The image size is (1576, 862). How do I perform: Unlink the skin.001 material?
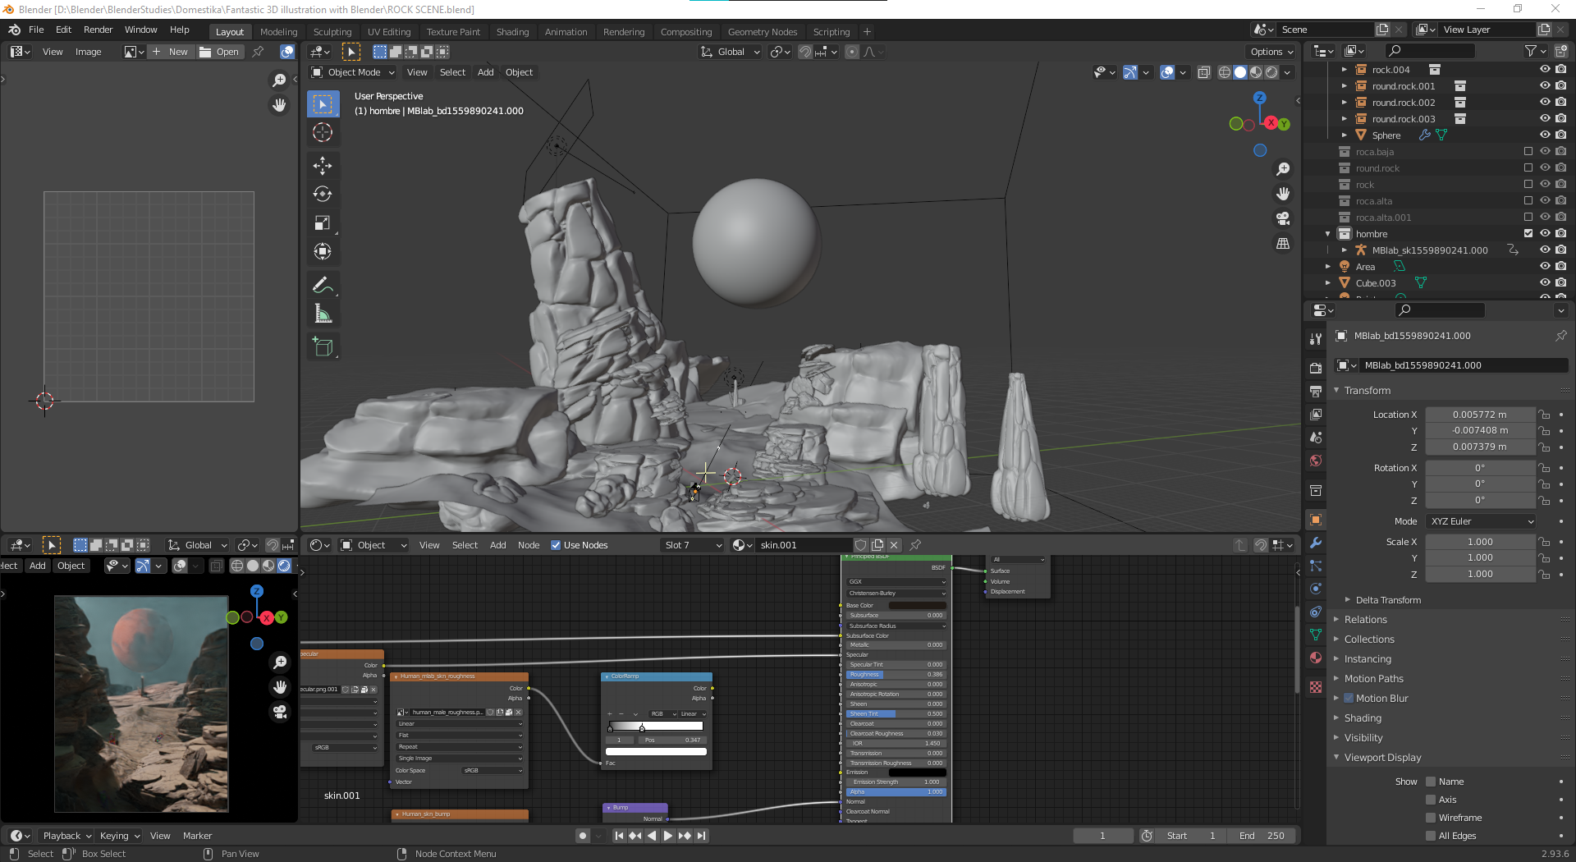(895, 545)
